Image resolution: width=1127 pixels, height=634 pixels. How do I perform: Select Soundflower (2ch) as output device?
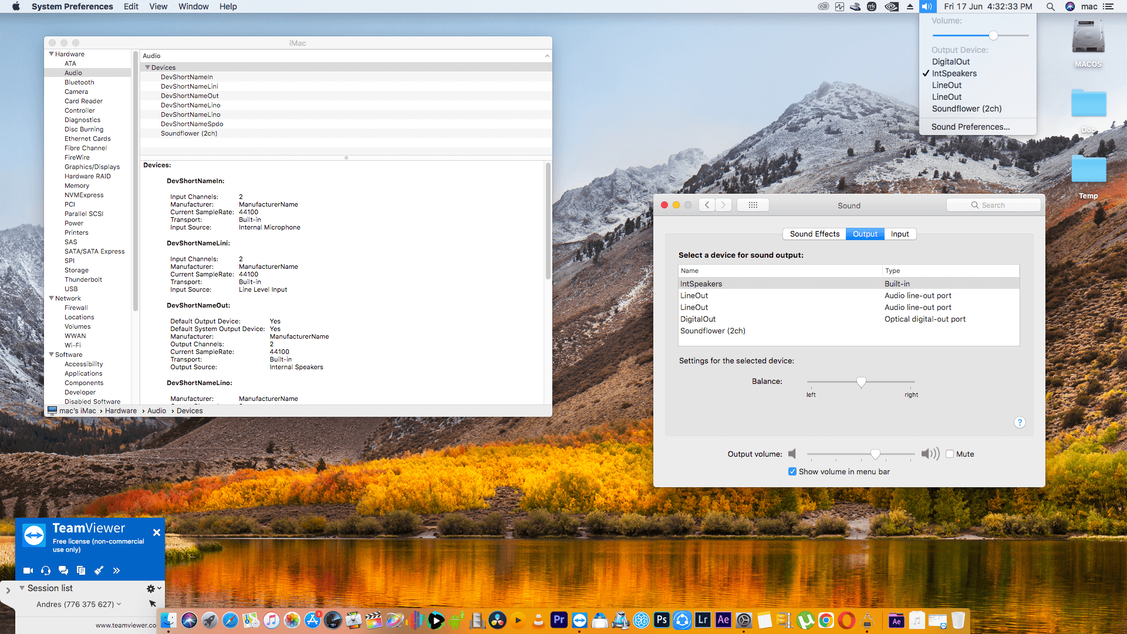click(x=713, y=331)
